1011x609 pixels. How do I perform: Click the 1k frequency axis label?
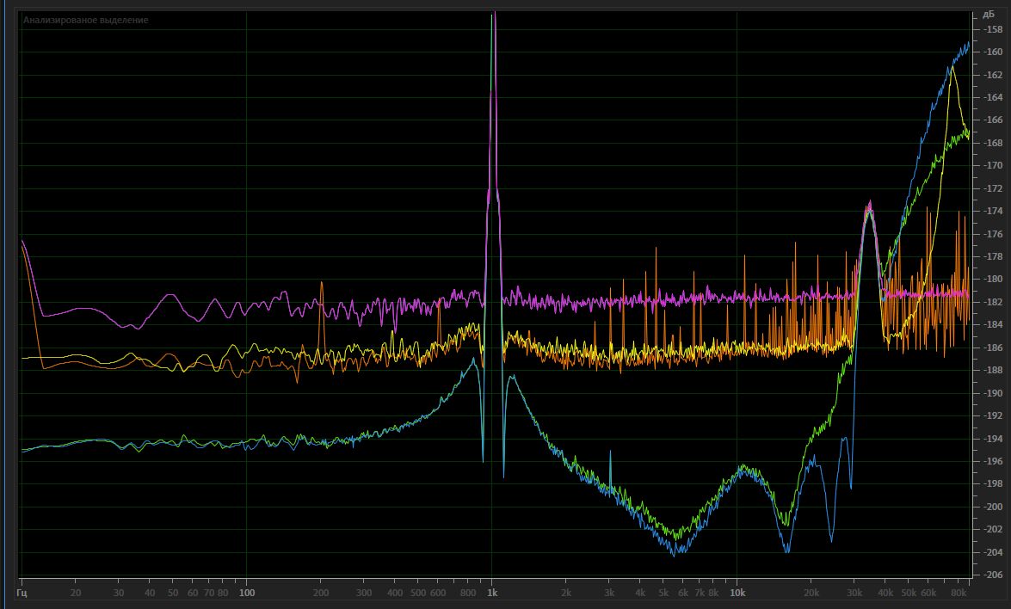click(x=492, y=593)
